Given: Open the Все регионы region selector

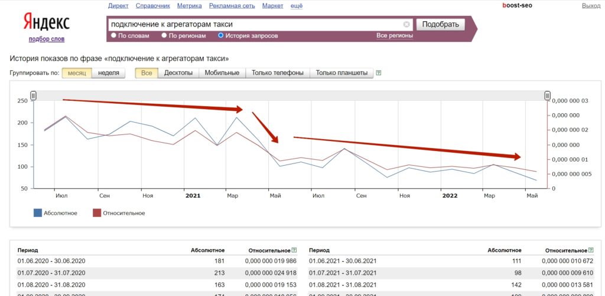Looking at the screenshot, I should click(x=394, y=35).
